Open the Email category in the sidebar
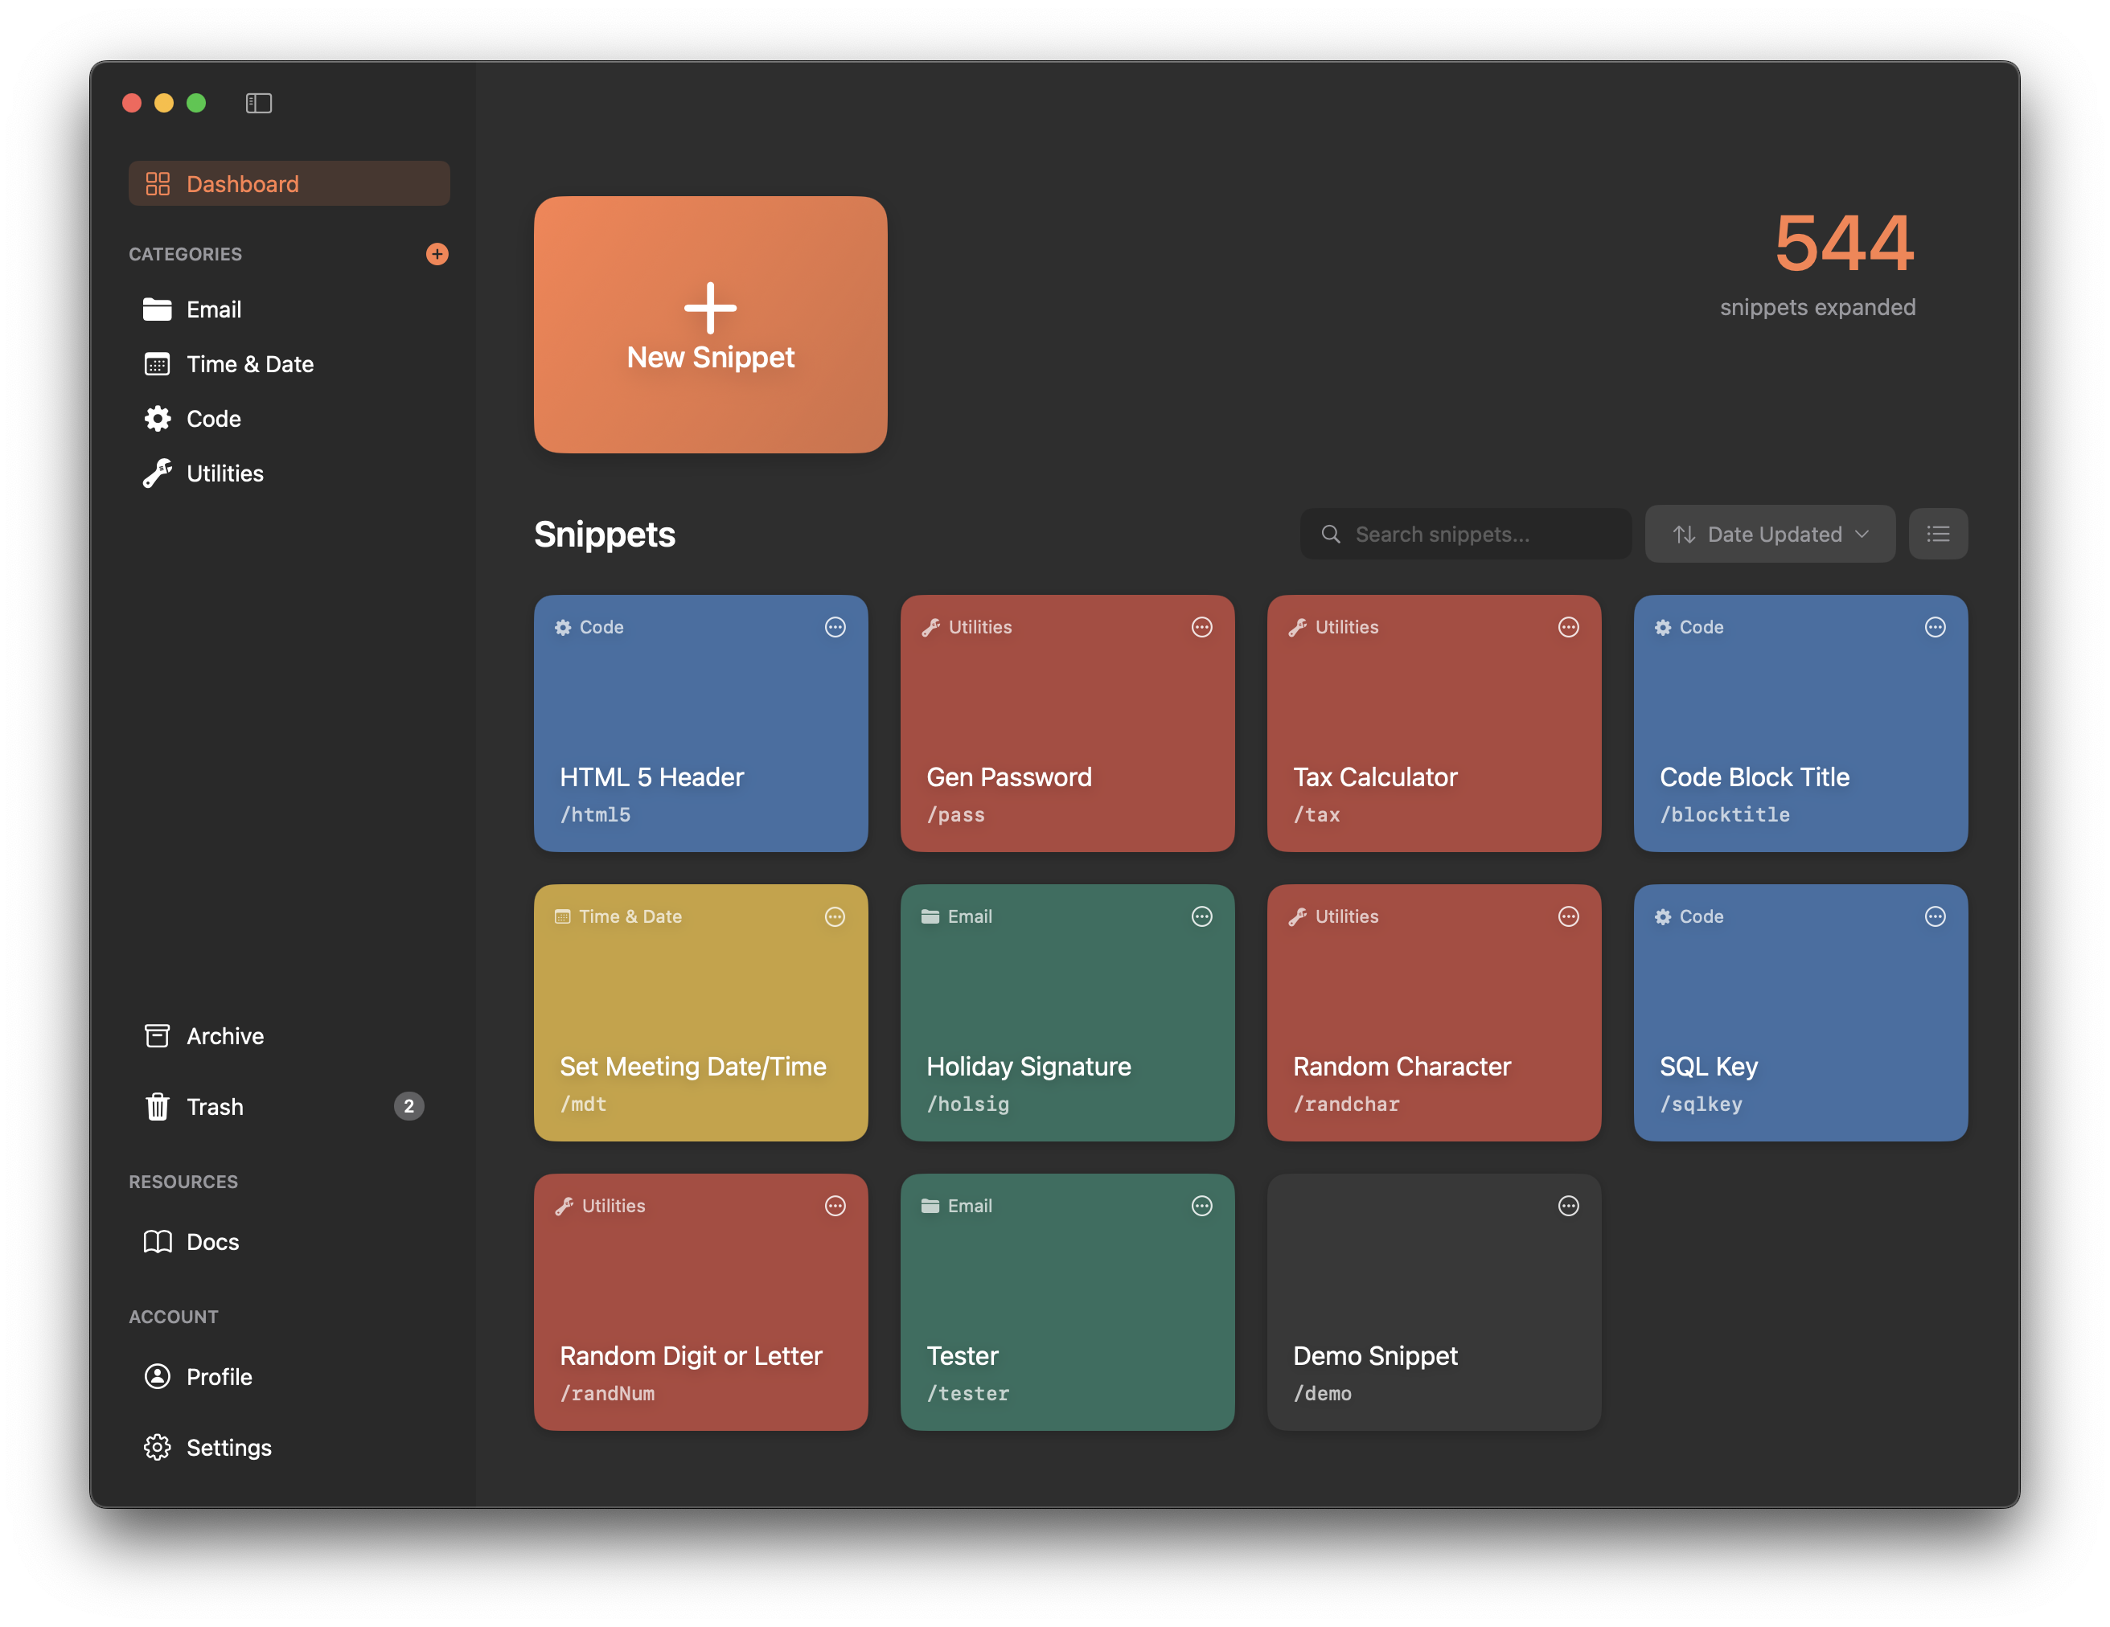The width and height of the screenshot is (2110, 1627). click(215, 310)
